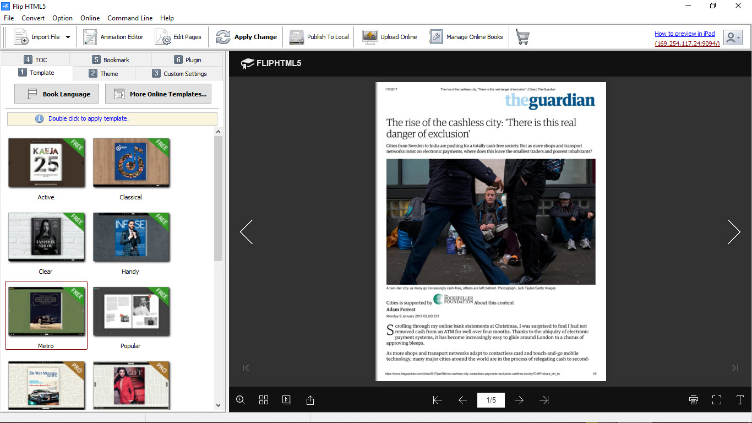Viewport: 752px width, 423px height.
Task: Flip to next page with large right arrow
Action: 734,232
